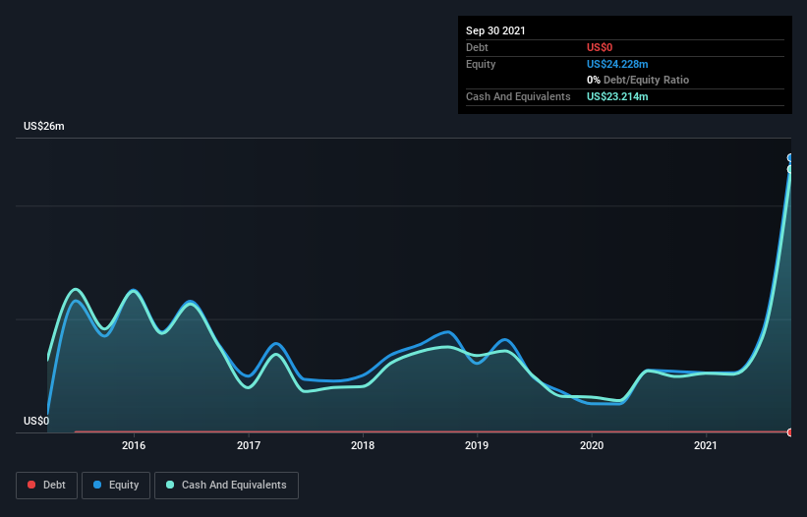Click the Debt US$0 tooltip value

point(600,47)
